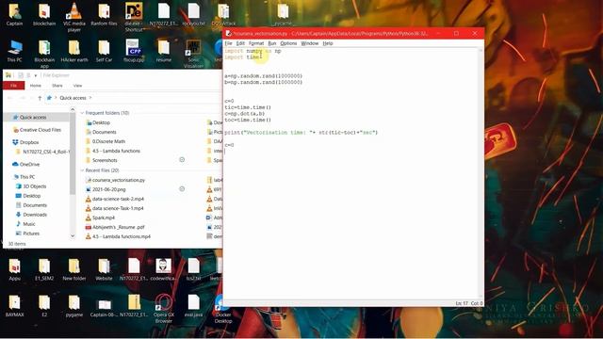Open the VLC media player desktop shortcut
This screenshot has height=339, width=603.
(x=73, y=17)
